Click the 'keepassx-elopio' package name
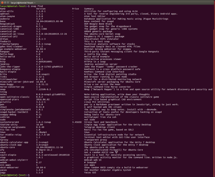 [x=10, y=69]
